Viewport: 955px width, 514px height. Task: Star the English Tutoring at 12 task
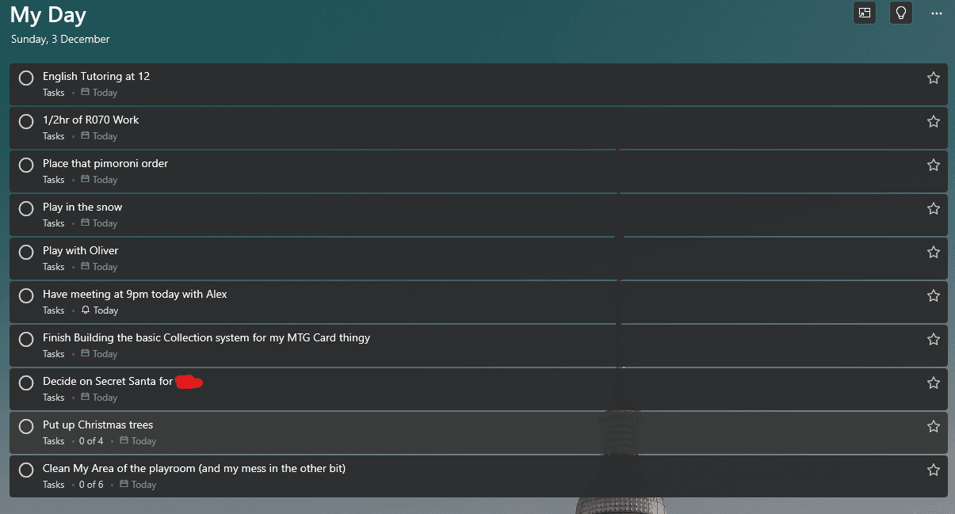tap(933, 78)
